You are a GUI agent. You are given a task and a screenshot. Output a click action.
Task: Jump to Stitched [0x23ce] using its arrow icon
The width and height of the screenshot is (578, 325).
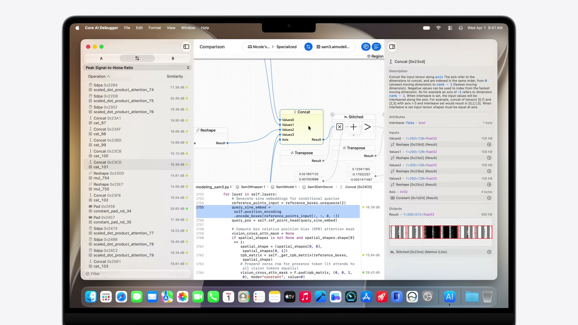pos(489,252)
